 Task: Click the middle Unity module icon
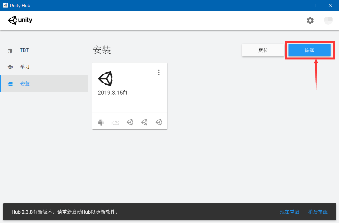(x=144, y=122)
